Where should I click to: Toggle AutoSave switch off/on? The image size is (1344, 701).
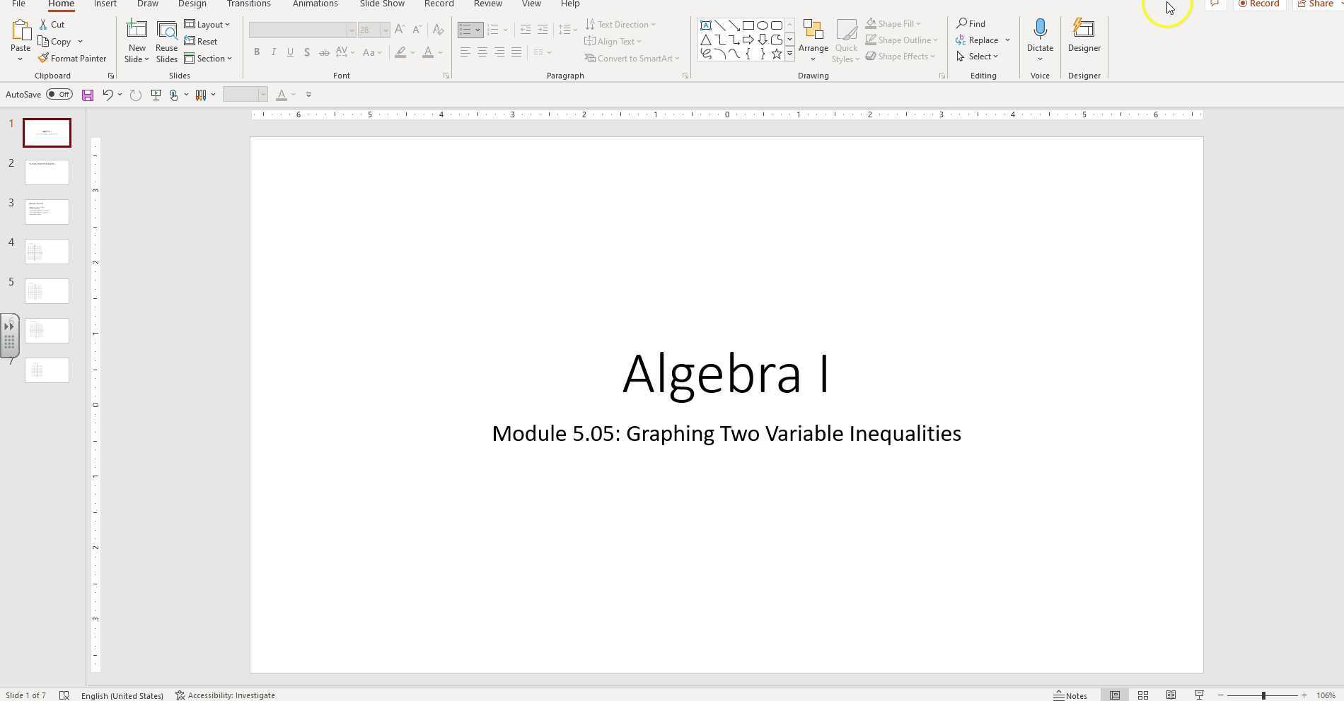pyautogui.click(x=59, y=94)
